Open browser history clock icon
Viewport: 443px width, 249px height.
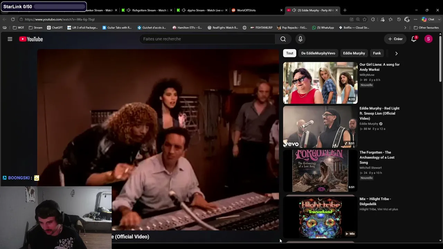pos(399,19)
